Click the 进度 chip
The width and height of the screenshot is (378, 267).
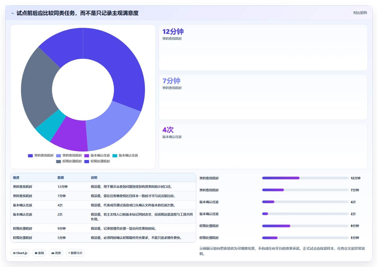click(56, 253)
